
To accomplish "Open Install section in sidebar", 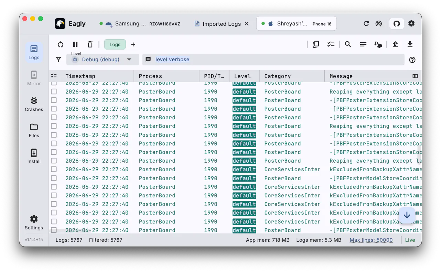I will coord(34,156).
